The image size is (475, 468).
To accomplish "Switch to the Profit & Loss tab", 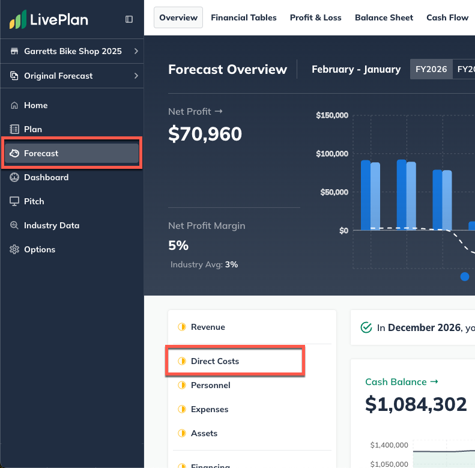I will pos(315,17).
